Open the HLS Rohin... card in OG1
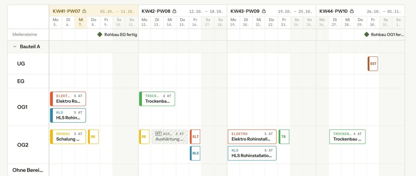The image size is (416, 176). pyautogui.click(x=68, y=115)
